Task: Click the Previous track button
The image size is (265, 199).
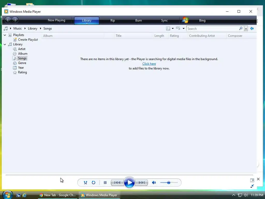Action: (117, 182)
